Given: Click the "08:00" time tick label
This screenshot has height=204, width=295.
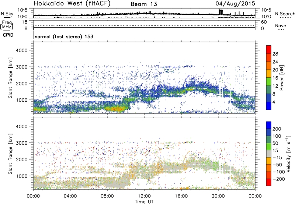Looking at the screenshot, I should [107, 196].
